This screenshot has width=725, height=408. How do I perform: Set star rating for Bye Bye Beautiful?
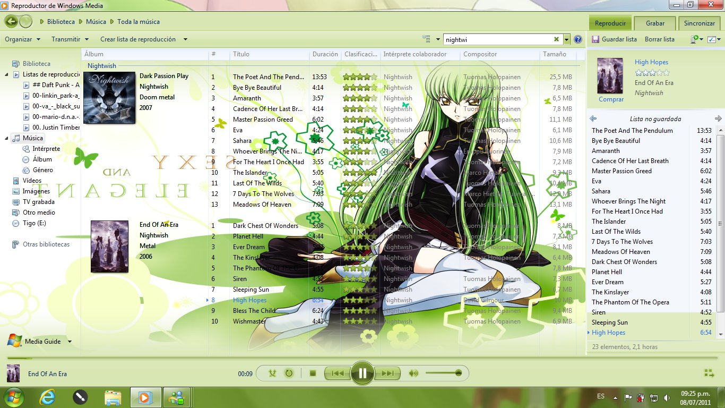click(x=360, y=88)
